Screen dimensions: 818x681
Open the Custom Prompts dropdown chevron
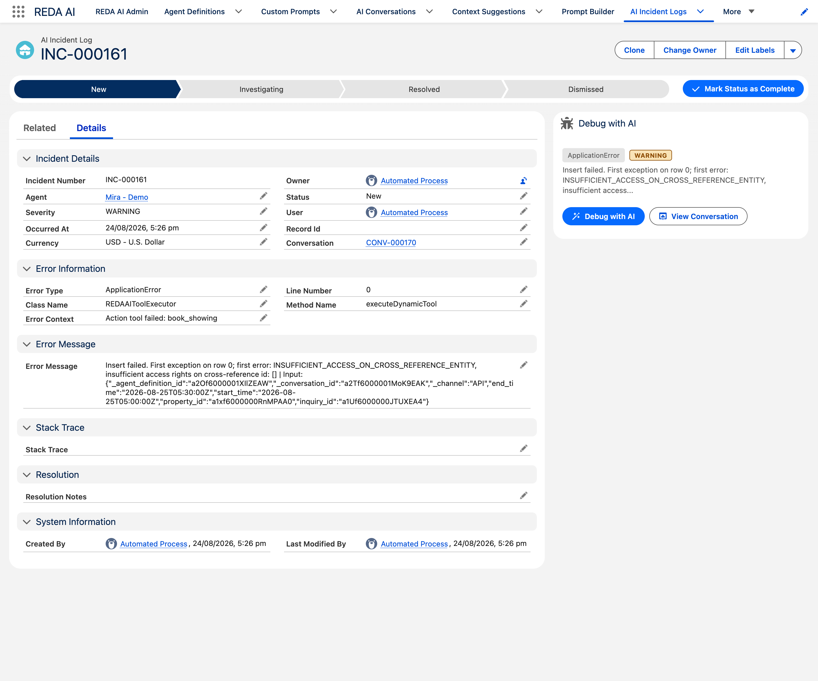333,12
